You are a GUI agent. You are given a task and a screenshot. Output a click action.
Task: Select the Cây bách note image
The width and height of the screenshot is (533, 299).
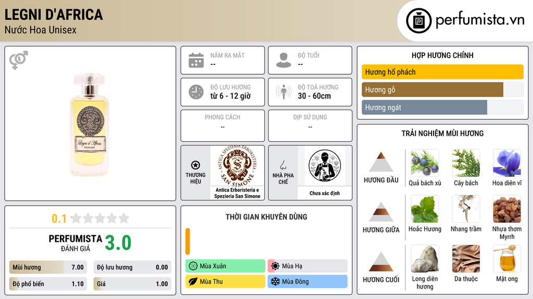click(466, 163)
